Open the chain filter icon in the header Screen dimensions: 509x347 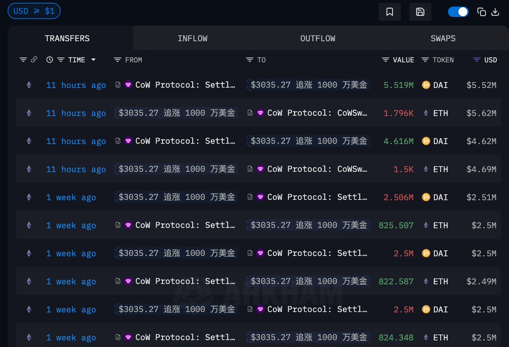[x=23, y=60]
